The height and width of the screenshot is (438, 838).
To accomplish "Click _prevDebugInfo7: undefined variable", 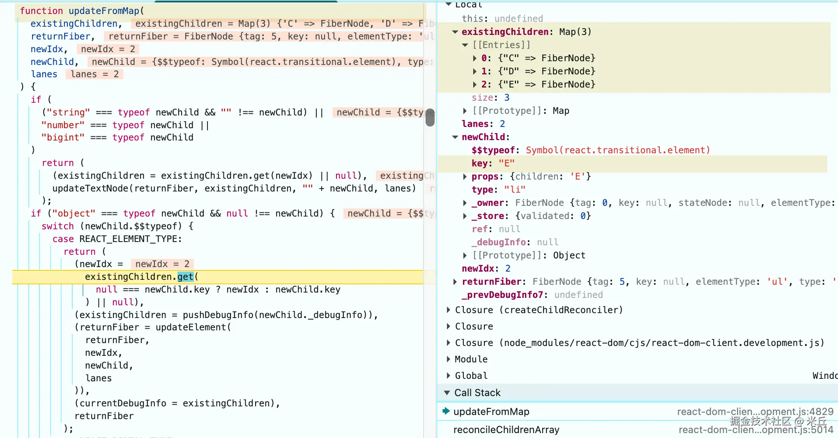I will click(x=532, y=295).
